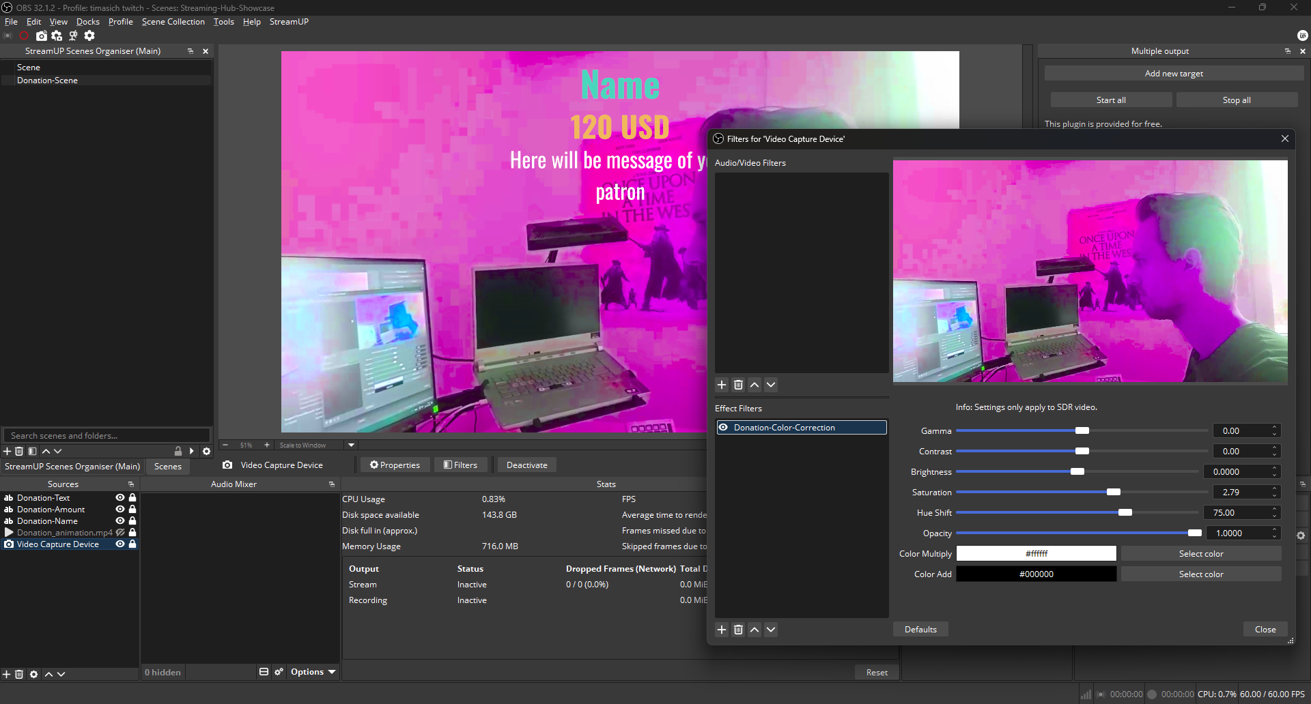Add an Audio/Video filter with plus

[x=722, y=385]
